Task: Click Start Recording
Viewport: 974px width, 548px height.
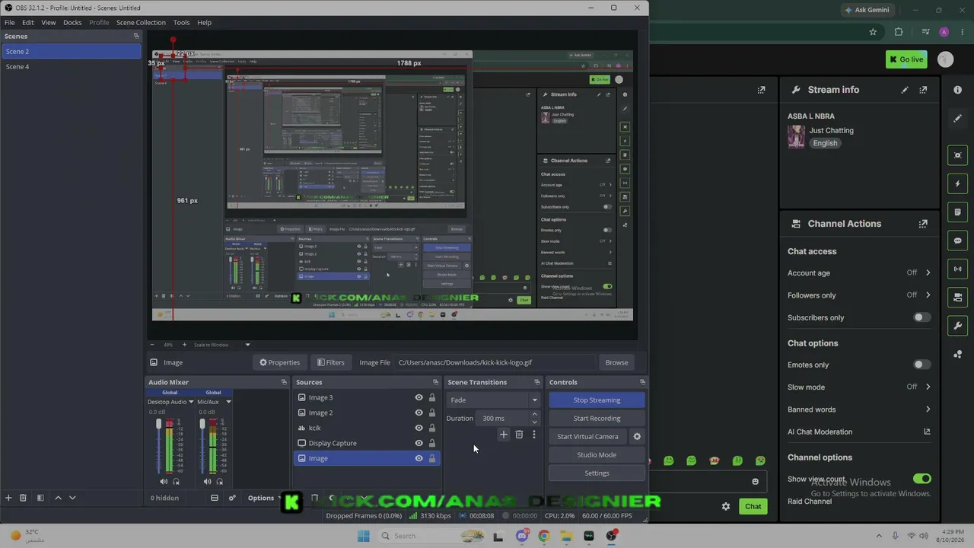Action: [x=597, y=419]
